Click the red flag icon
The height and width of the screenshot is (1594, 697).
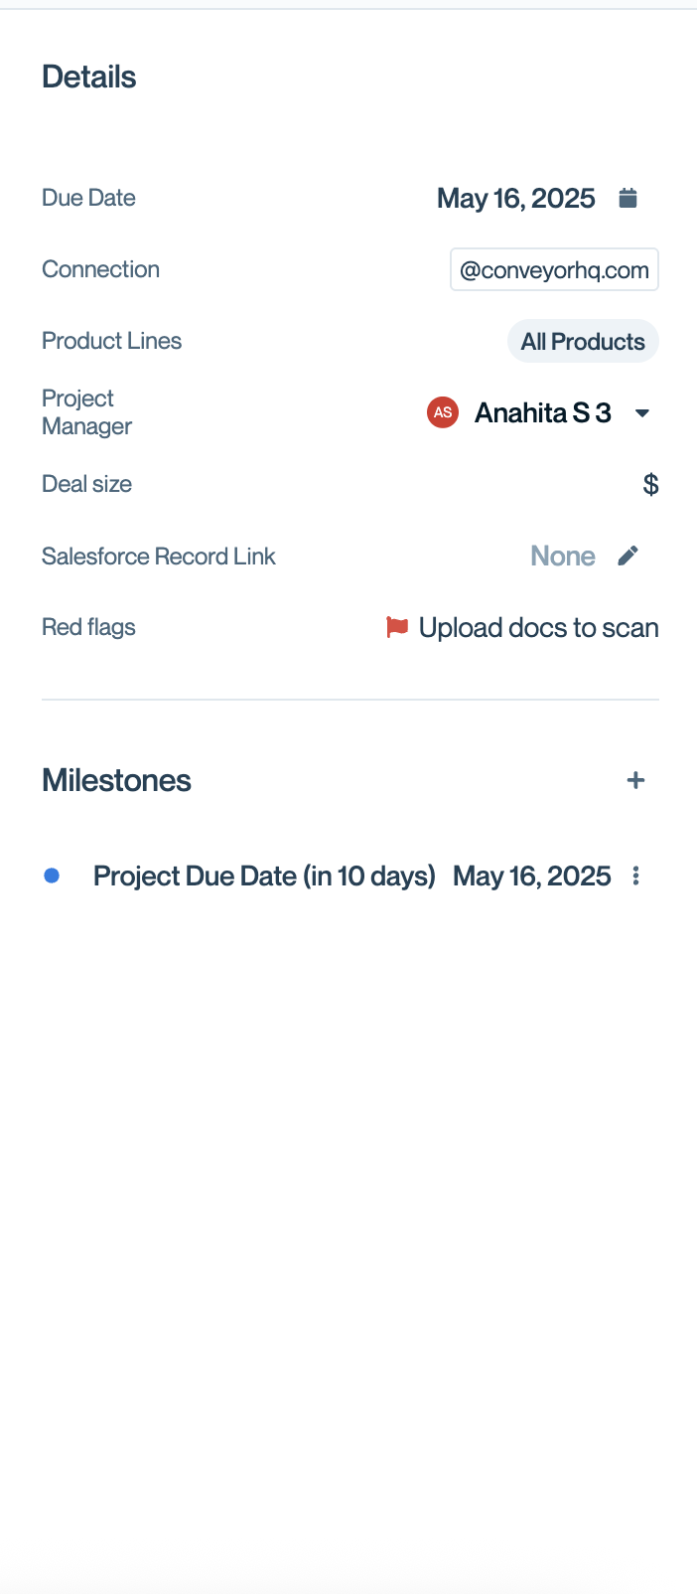click(397, 627)
